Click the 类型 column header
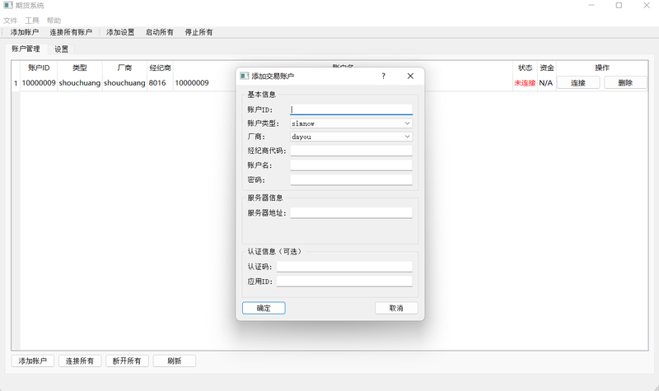 (79, 67)
